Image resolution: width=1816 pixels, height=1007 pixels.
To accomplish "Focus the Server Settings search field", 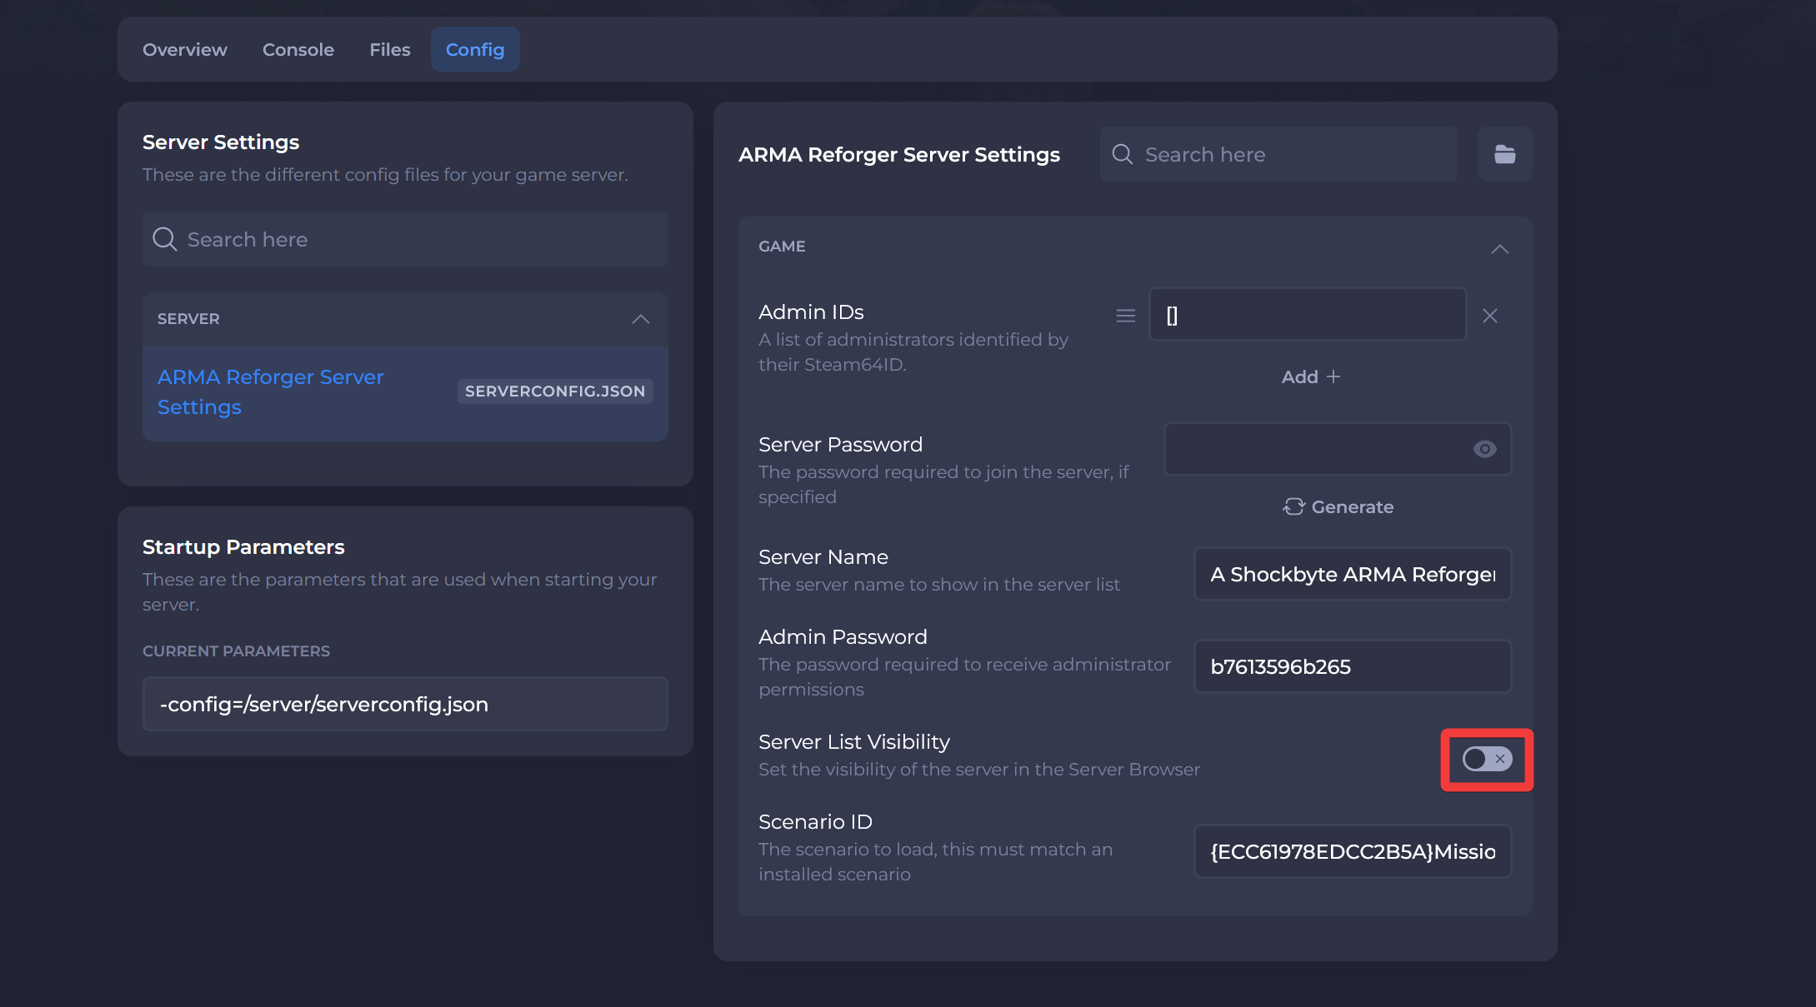I will (x=405, y=239).
